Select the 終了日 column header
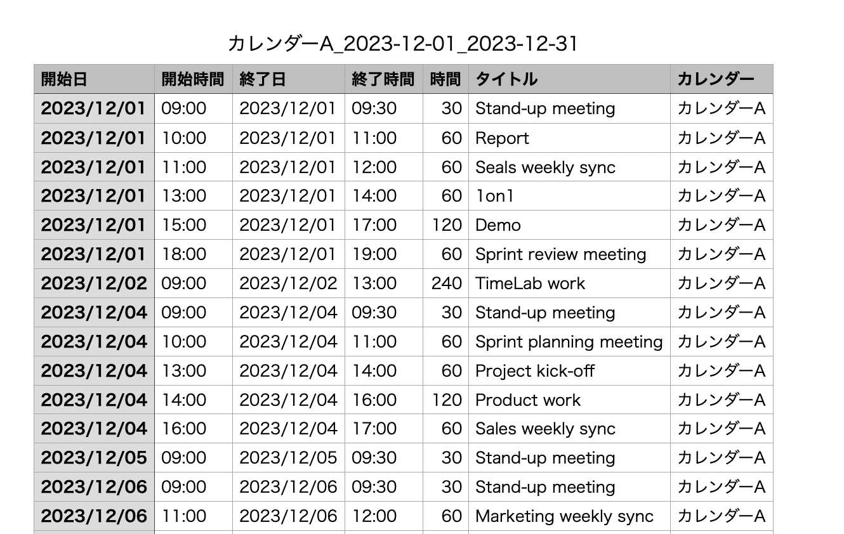 pyautogui.click(x=289, y=79)
